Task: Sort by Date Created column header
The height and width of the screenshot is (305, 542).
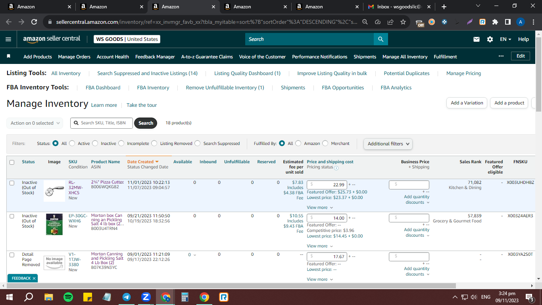Action: [143, 162]
